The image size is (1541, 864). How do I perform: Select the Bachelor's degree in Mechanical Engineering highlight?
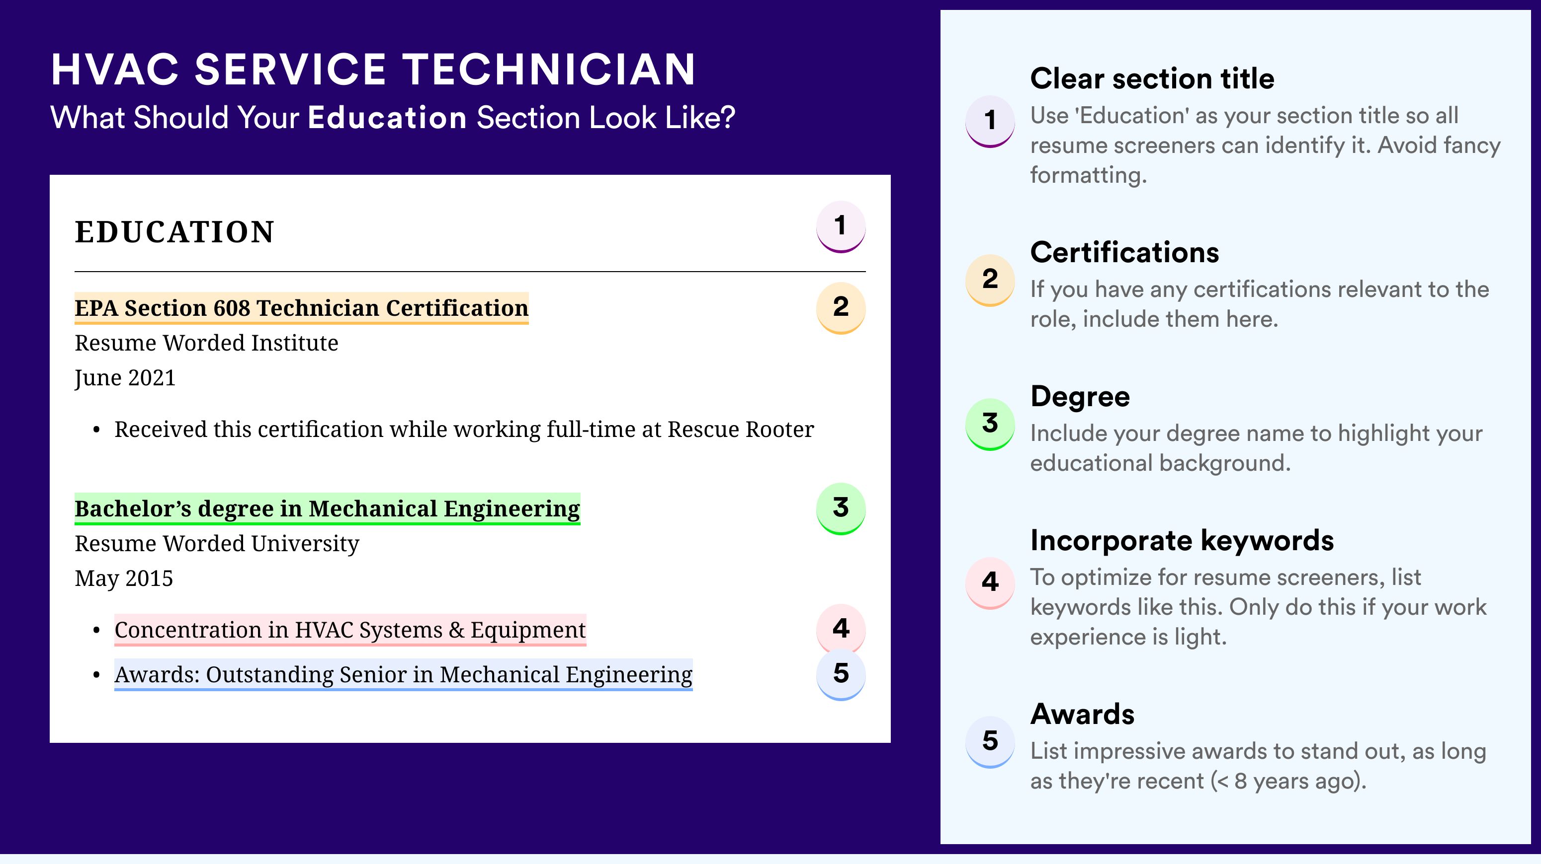coord(327,509)
